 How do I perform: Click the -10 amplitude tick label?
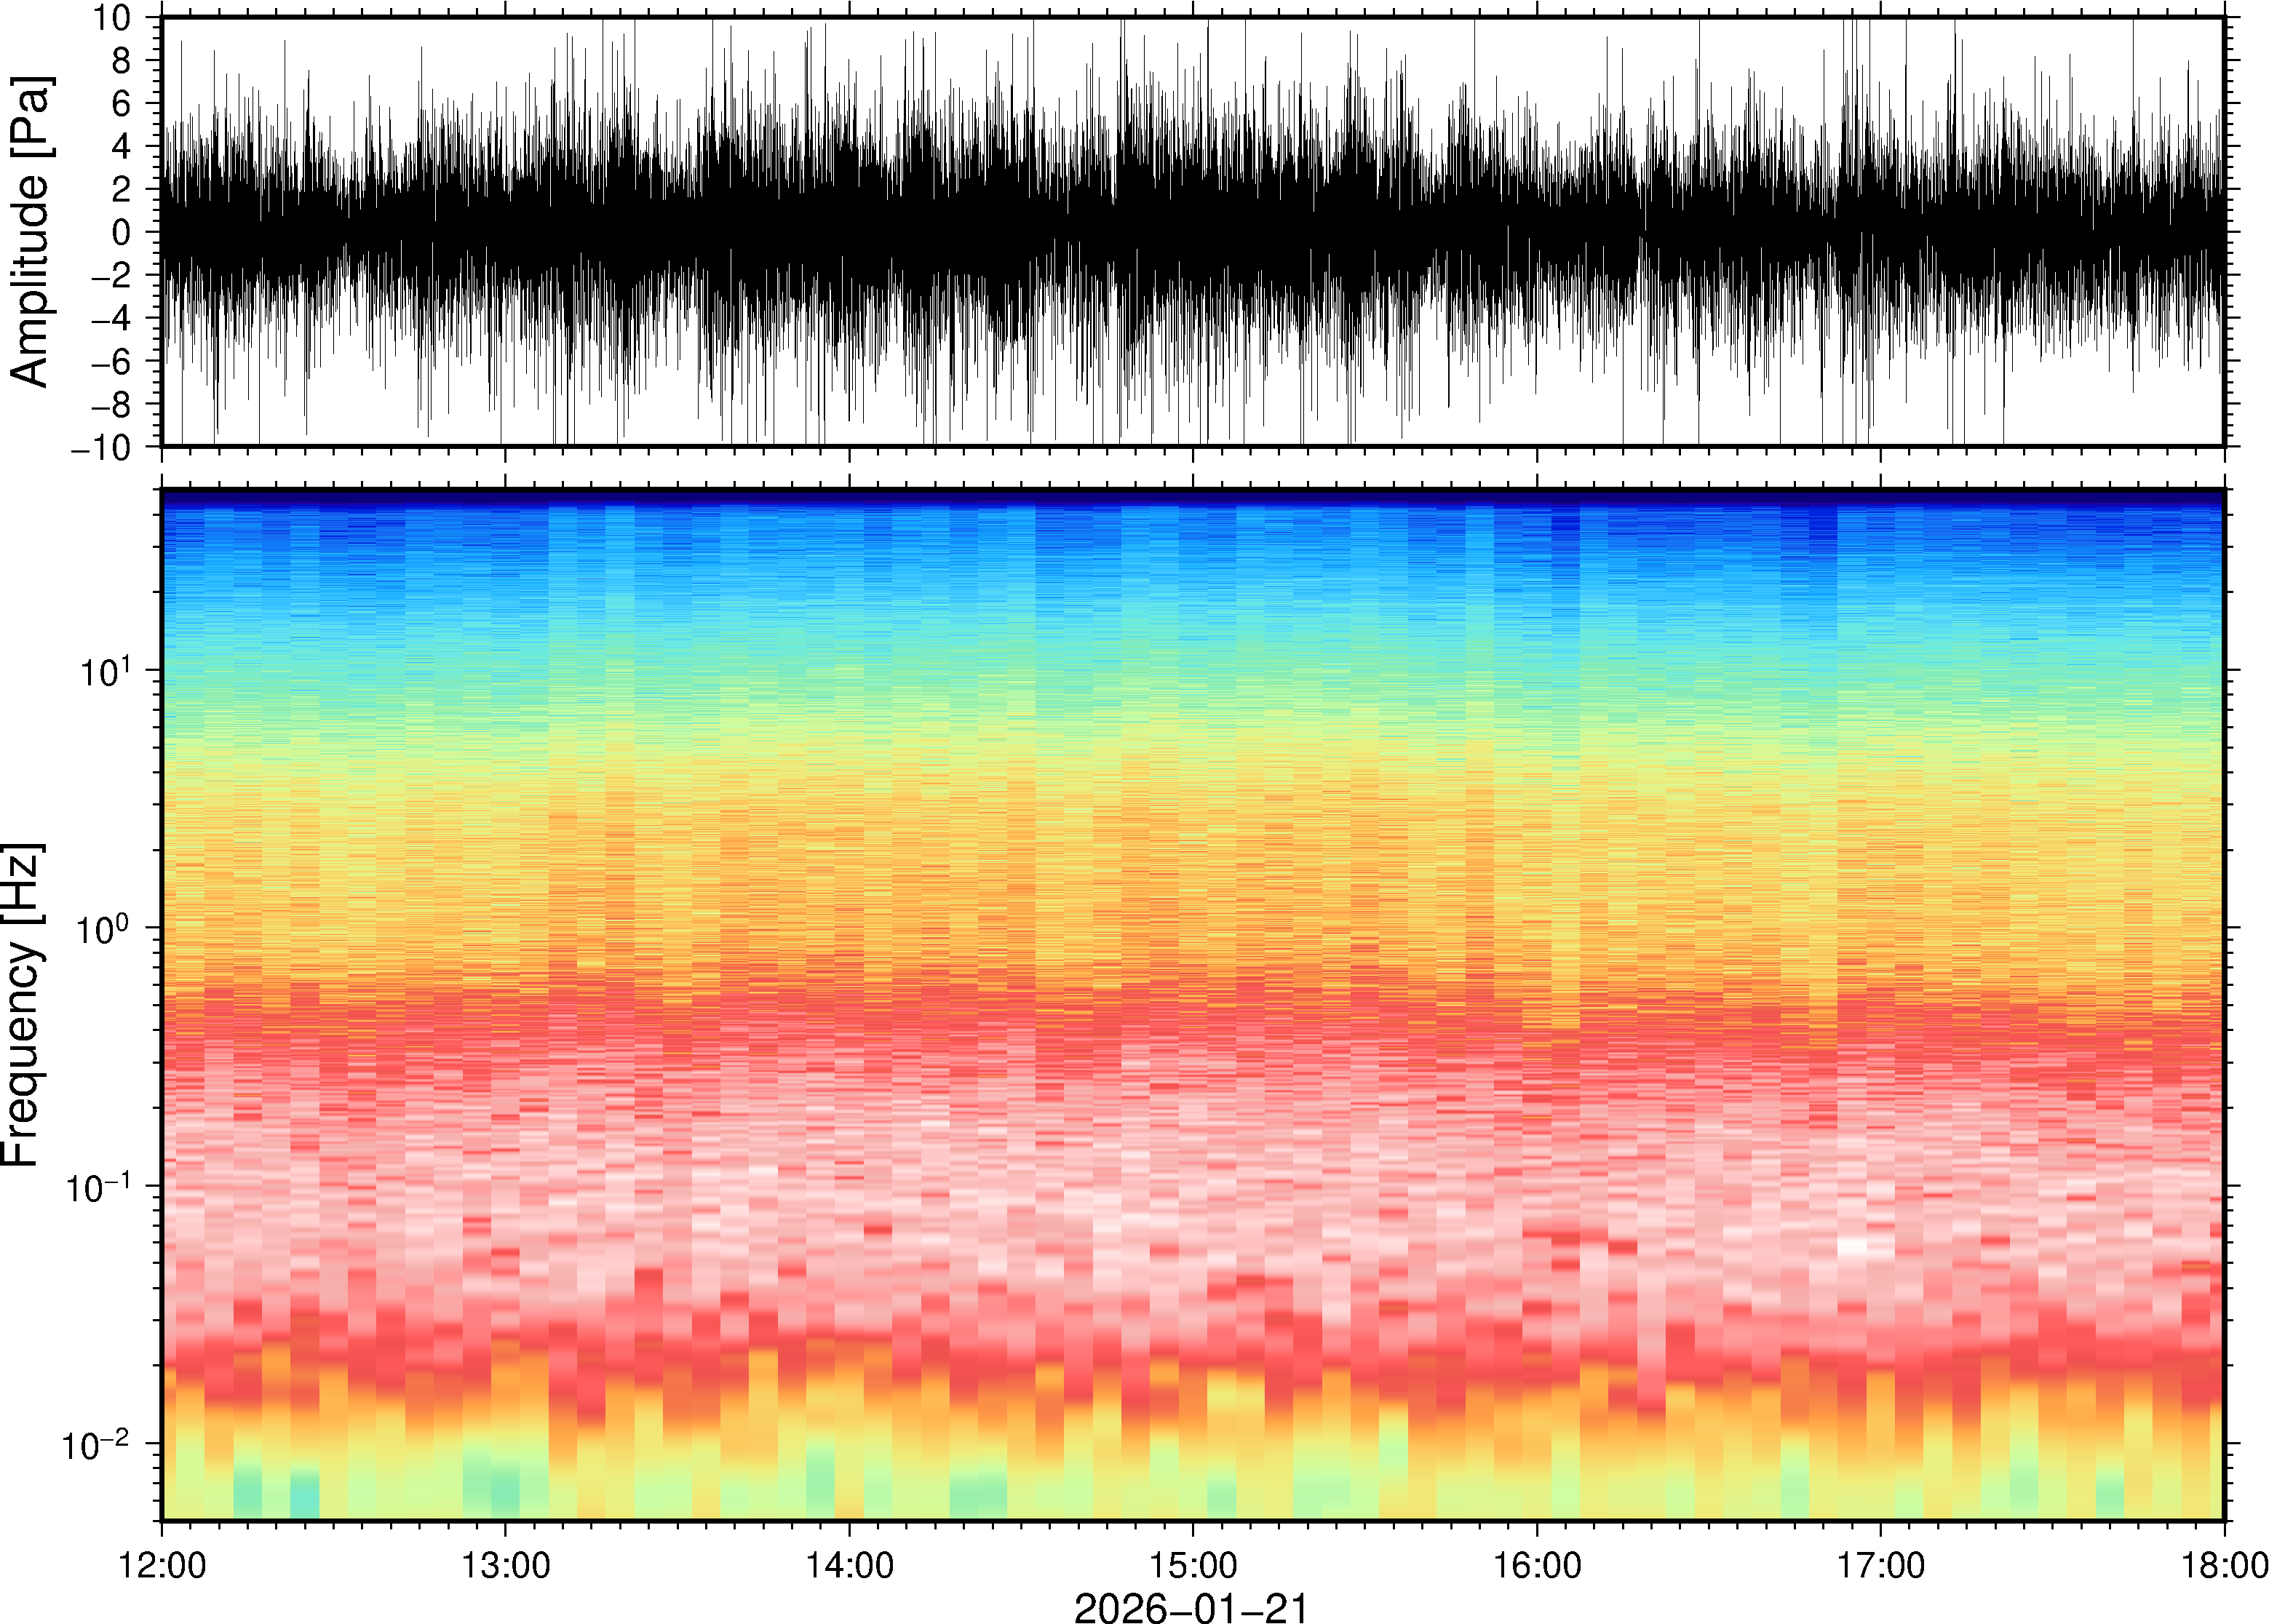(100, 447)
